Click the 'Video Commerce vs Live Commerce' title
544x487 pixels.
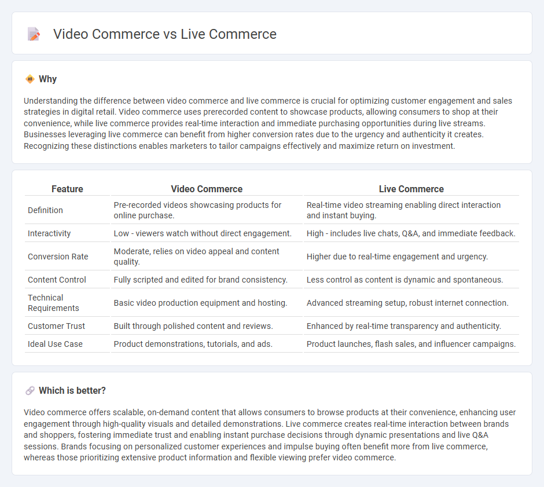point(165,34)
